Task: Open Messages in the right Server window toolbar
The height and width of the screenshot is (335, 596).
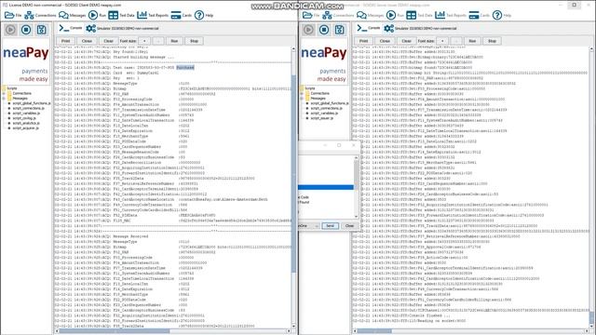Action: point(371,15)
